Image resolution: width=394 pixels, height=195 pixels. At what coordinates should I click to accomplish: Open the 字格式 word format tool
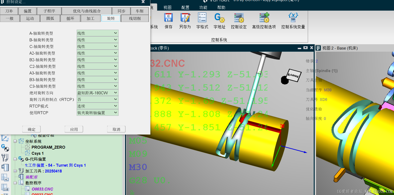tap(202, 18)
